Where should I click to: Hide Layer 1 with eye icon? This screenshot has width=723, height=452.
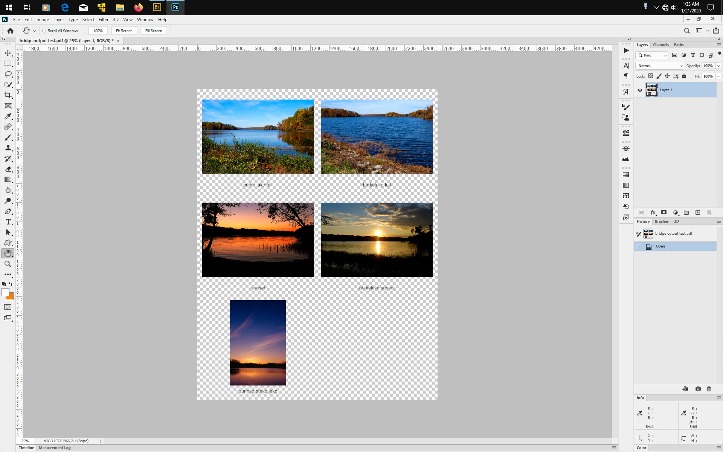(640, 90)
